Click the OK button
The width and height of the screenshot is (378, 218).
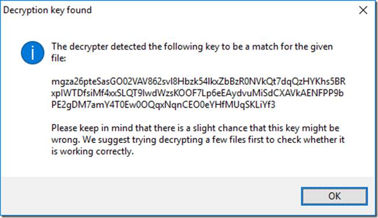point(334,196)
